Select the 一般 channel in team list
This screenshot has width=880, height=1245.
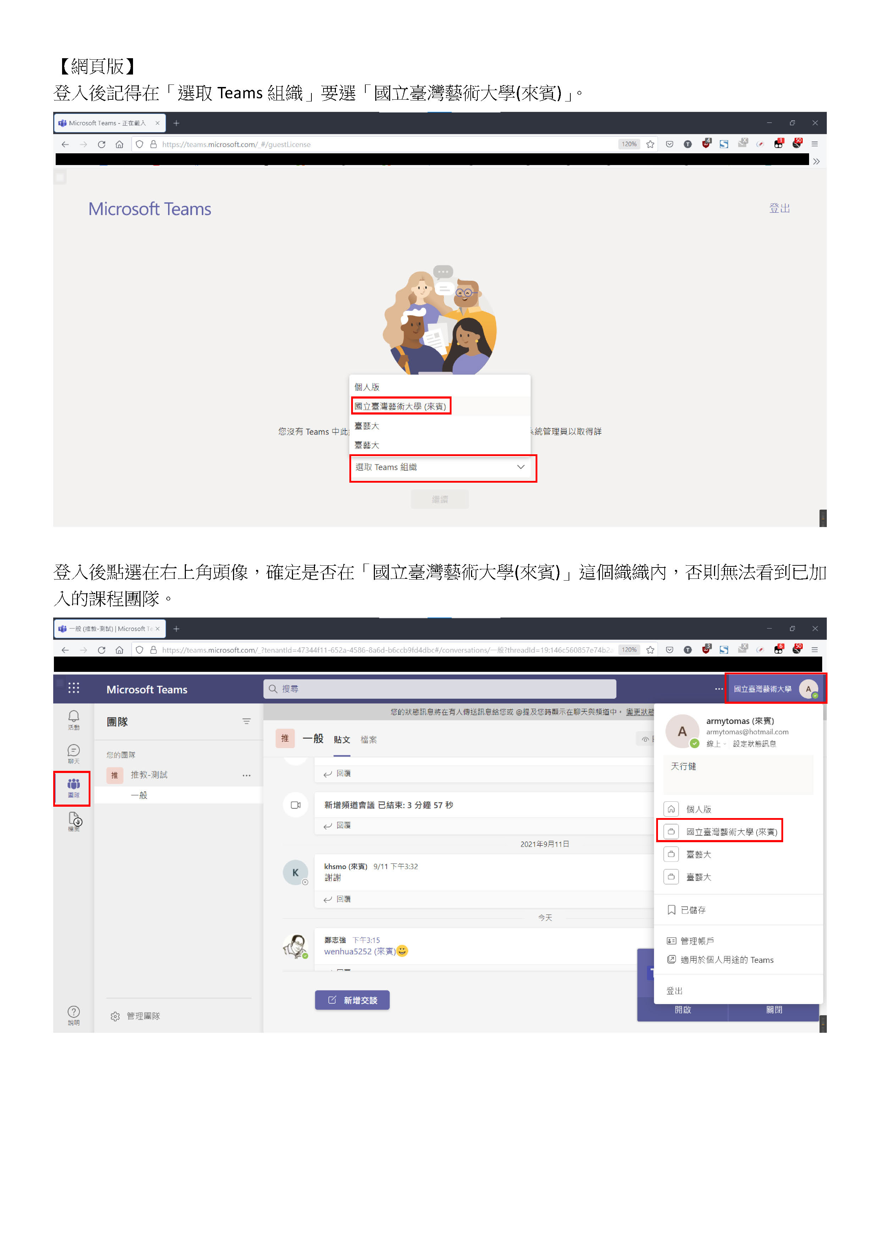click(x=139, y=795)
